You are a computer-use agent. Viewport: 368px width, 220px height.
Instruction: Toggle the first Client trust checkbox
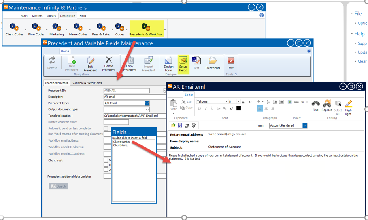106,160
